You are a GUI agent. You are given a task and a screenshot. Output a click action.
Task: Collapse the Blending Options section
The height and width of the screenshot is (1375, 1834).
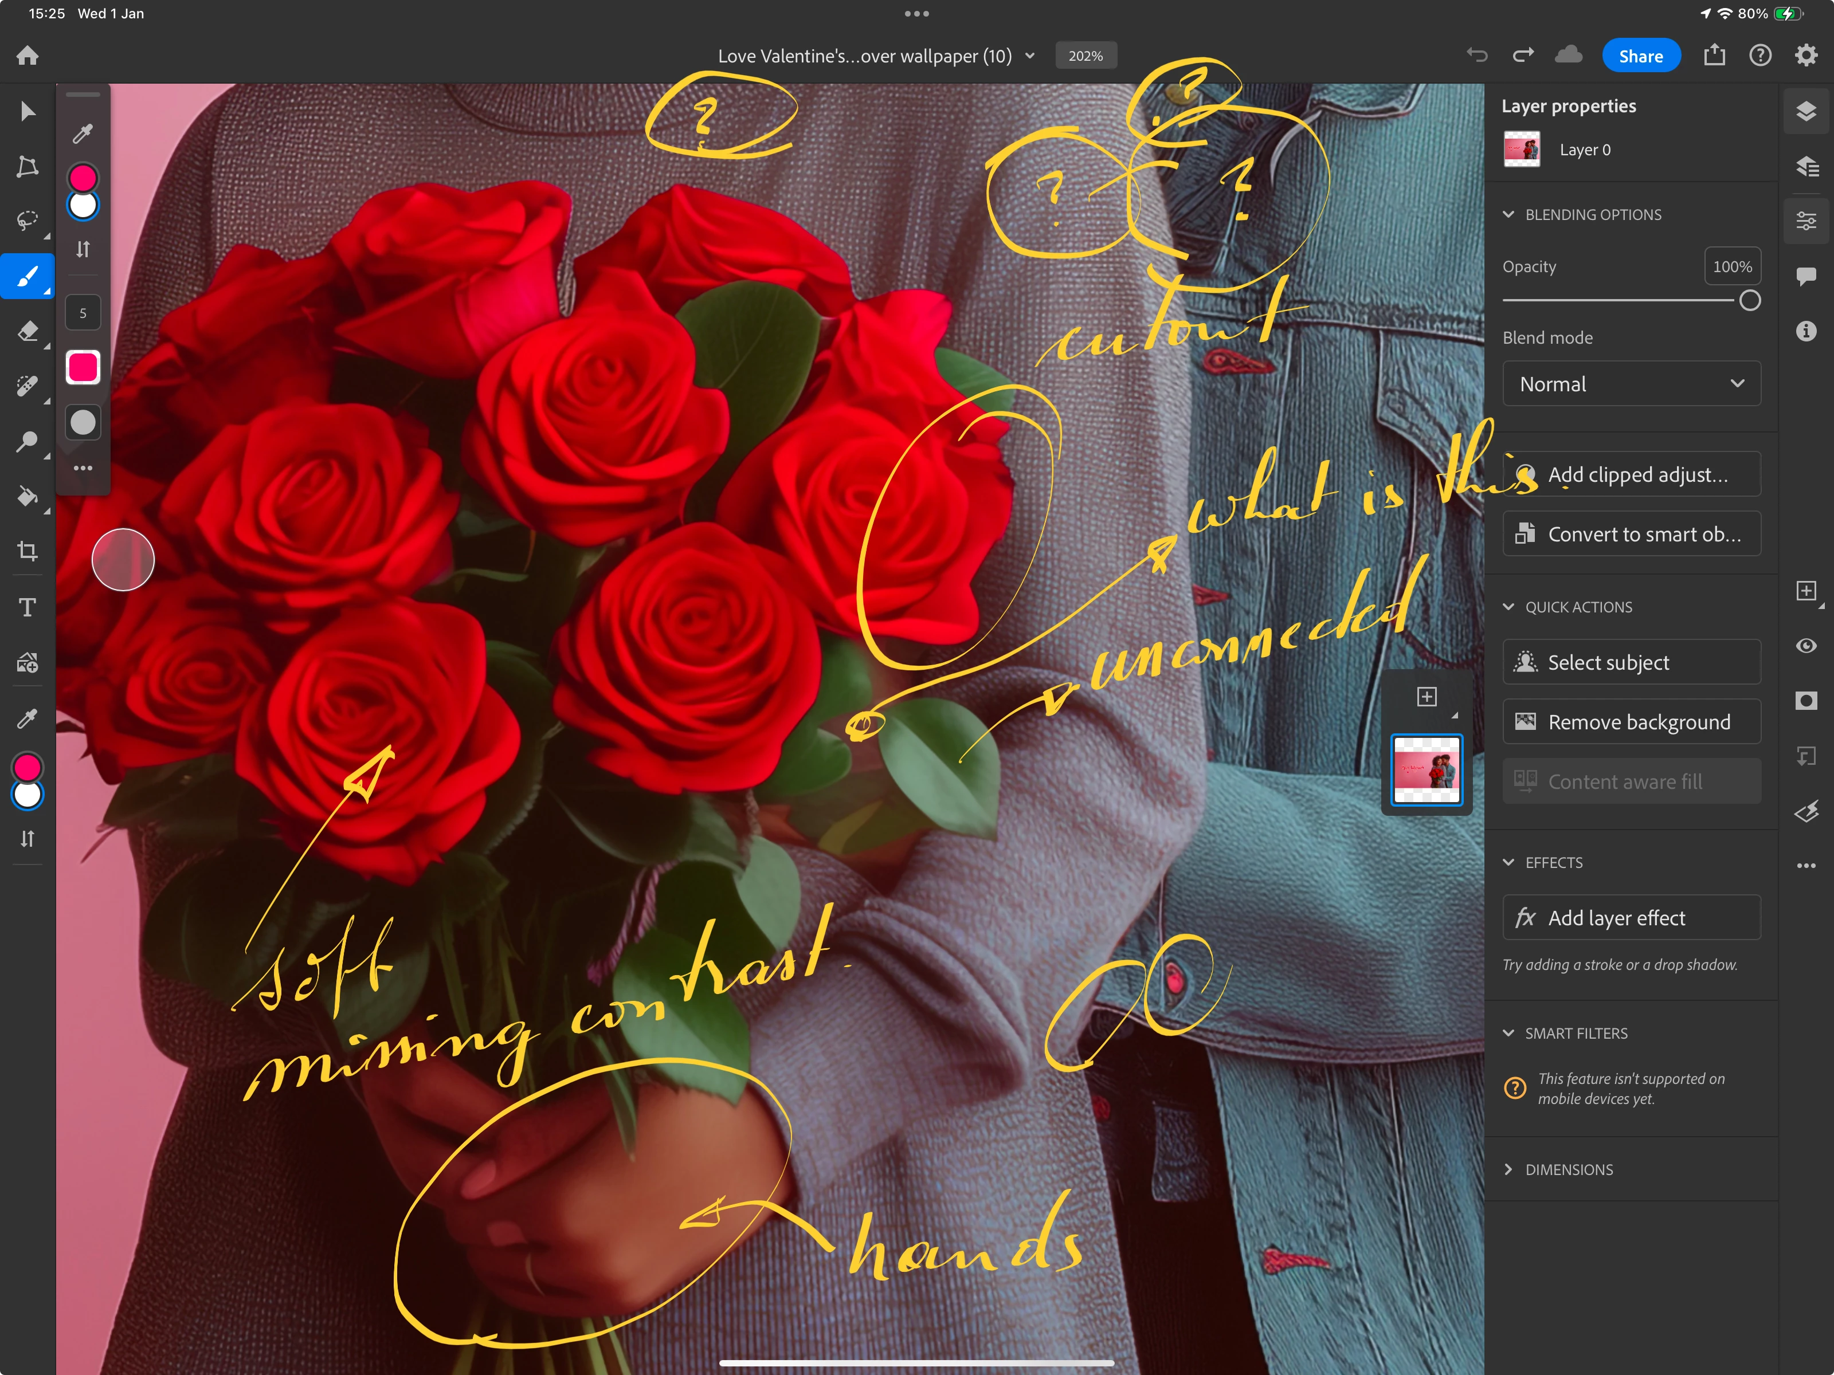[x=1508, y=215]
